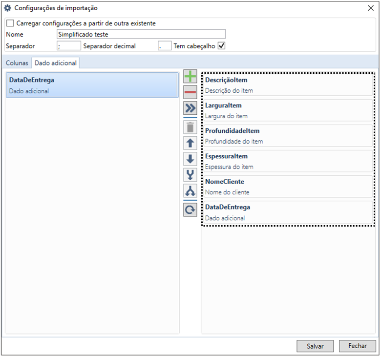Viewport: 381px width, 357px height.
Task: Click the up arrow move-up icon
Action: (x=190, y=143)
